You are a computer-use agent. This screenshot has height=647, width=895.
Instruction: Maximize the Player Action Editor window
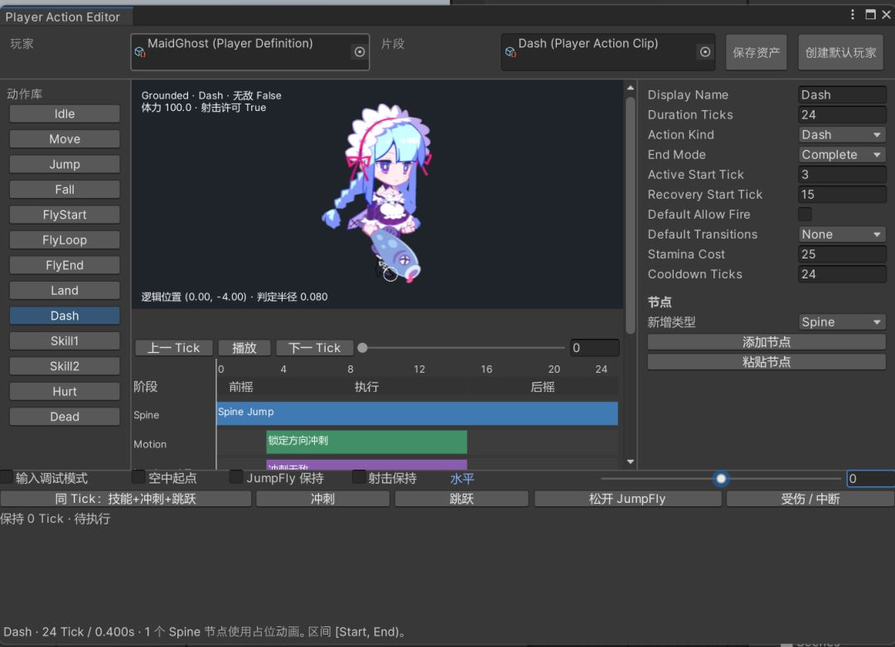870,14
